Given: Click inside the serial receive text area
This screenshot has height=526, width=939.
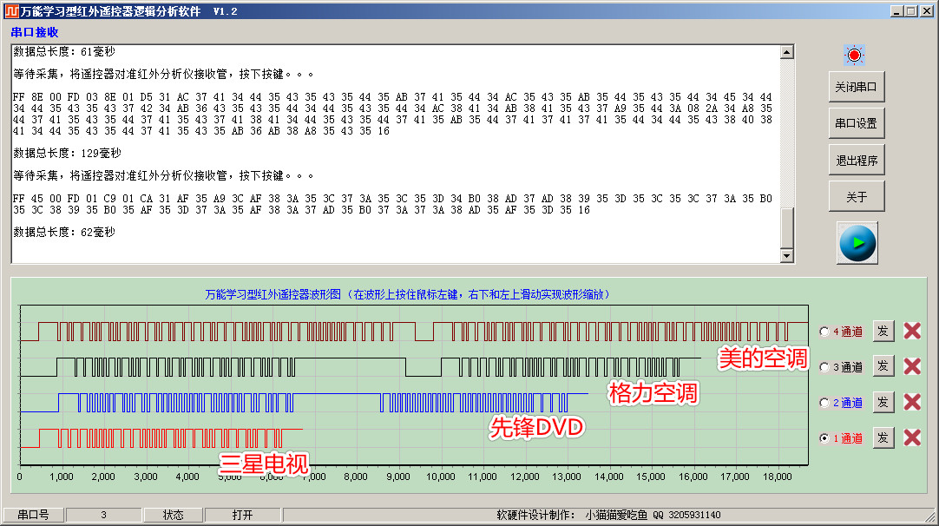Looking at the screenshot, I should [x=396, y=154].
